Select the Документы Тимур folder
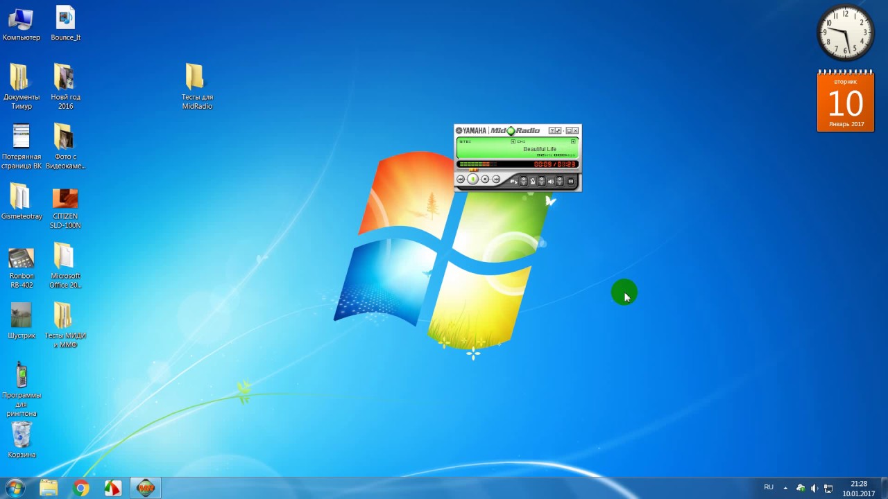Image resolution: width=888 pixels, height=499 pixels. [22, 87]
